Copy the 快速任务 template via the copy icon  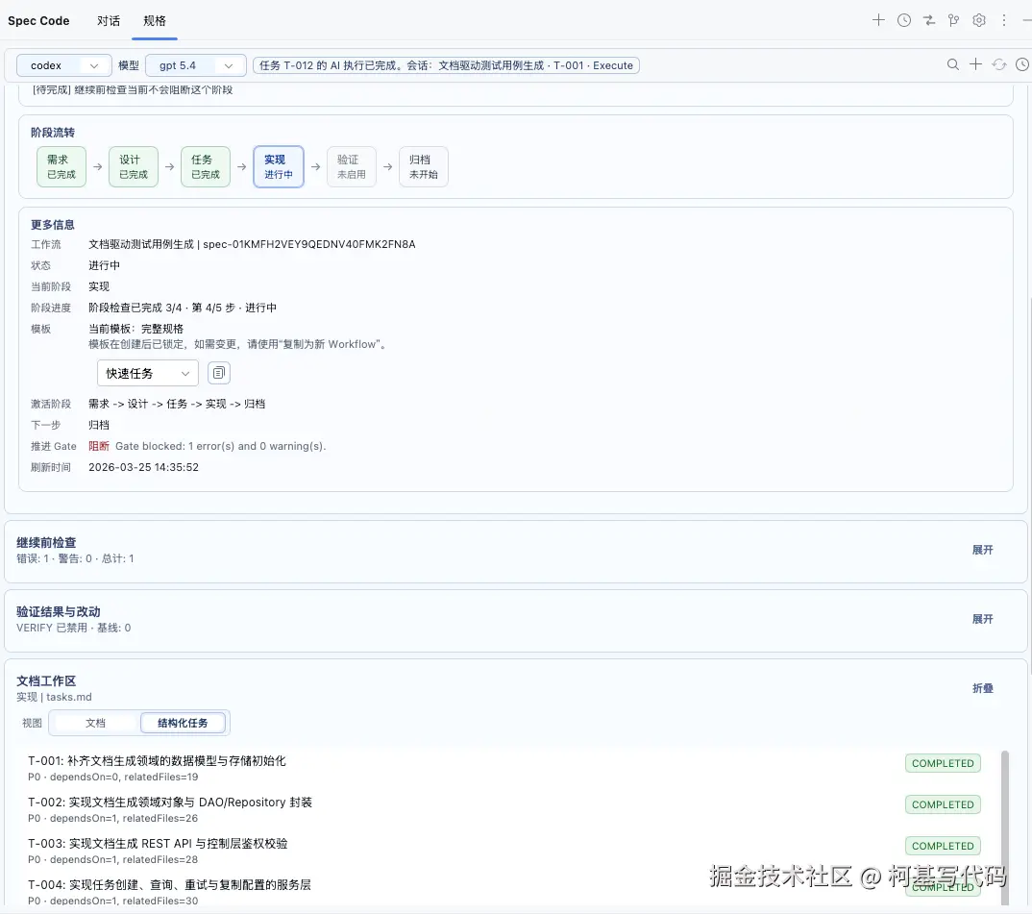tap(219, 373)
